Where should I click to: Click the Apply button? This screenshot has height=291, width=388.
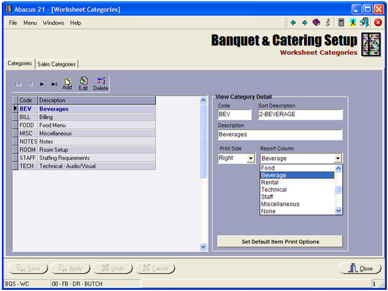(70, 268)
